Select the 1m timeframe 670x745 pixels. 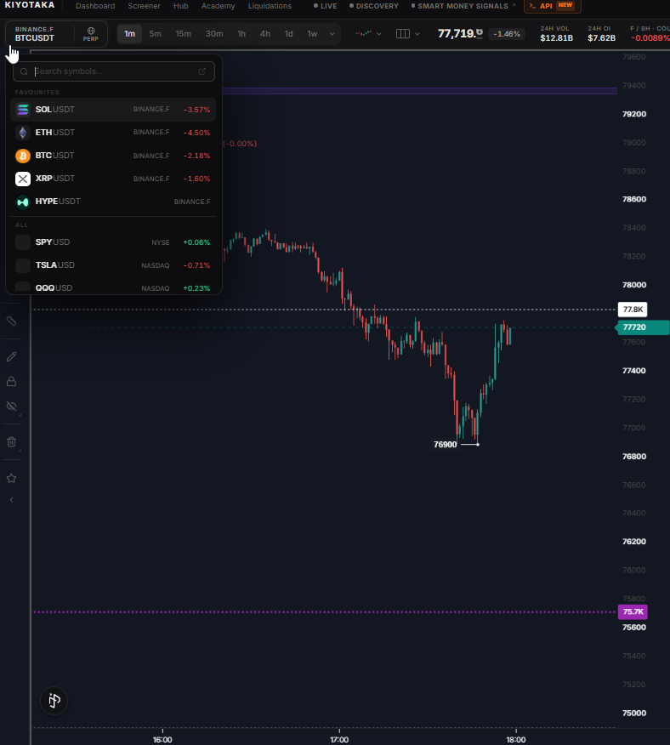click(130, 34)
